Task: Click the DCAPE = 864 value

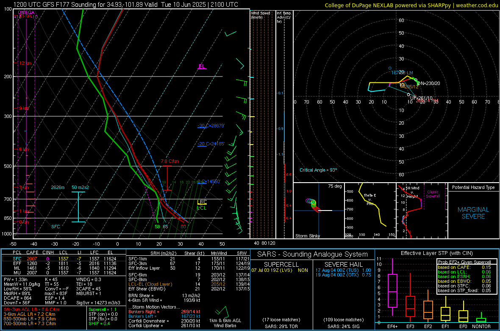Action: (17, 298)
